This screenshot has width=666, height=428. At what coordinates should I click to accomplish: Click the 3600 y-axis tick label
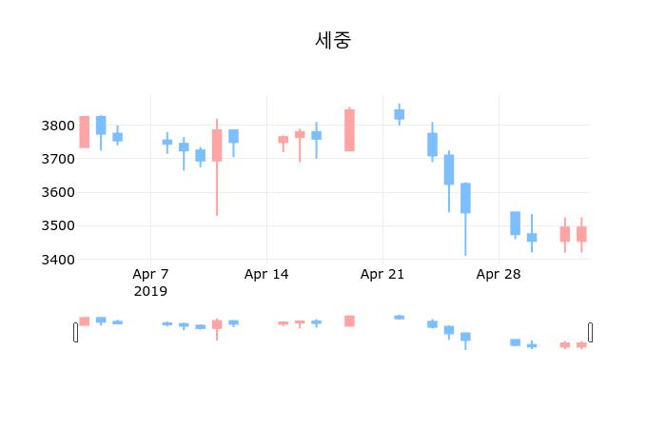[58, 192]
